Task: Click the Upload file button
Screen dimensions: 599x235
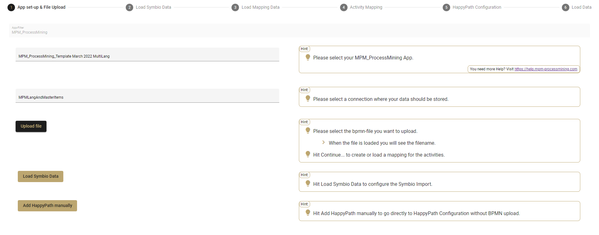Action: [x=31, y=126]
